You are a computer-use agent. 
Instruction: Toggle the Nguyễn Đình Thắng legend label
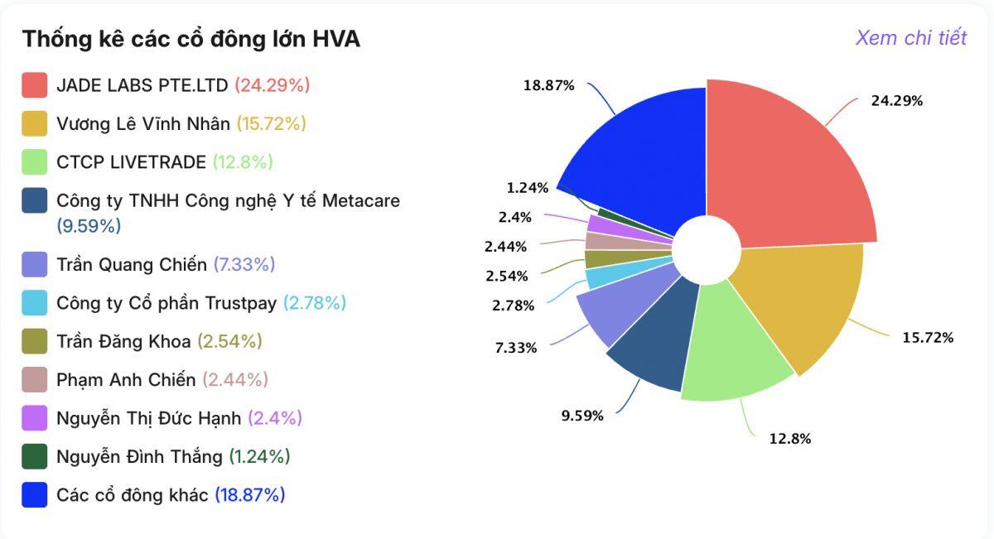pyautogui.click(x=139, y=456)
